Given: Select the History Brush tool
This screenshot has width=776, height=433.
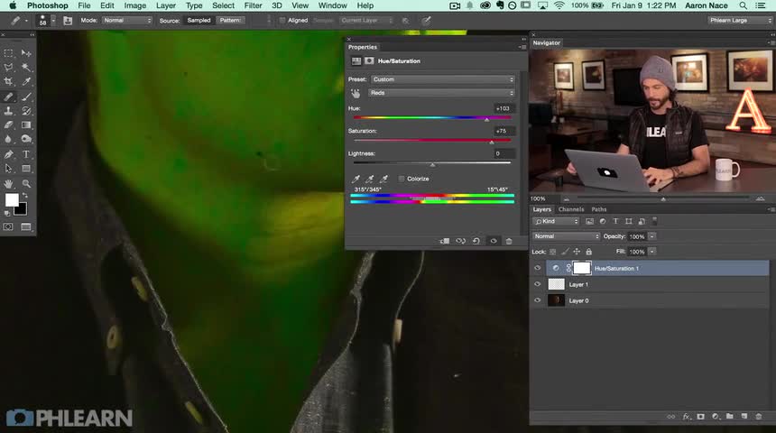Looking at the screenshot, I should 26,111.
